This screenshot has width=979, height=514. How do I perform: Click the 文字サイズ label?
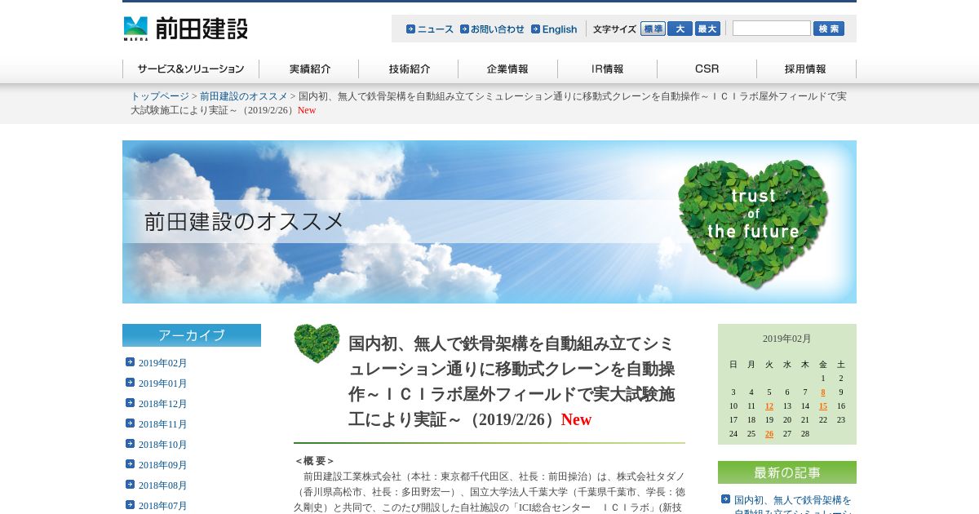pyautogui.click(x=614, y=29)
